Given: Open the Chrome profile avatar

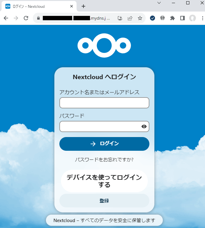Looking at the screenshot, I should (192, 18).
